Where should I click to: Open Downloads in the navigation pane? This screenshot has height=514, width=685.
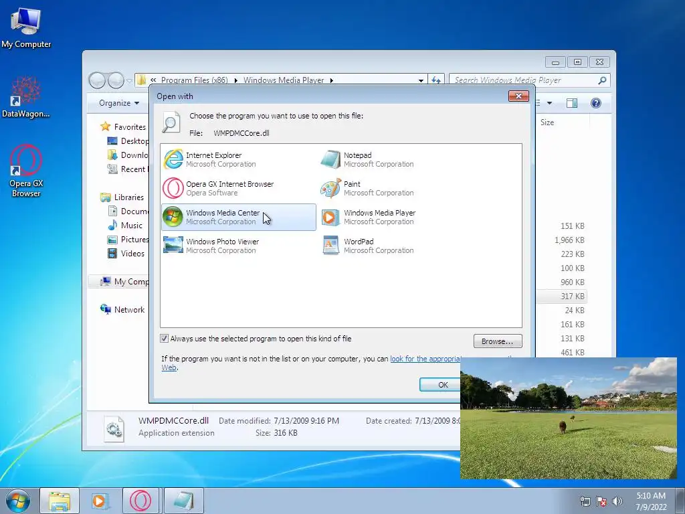coord(128,155)
